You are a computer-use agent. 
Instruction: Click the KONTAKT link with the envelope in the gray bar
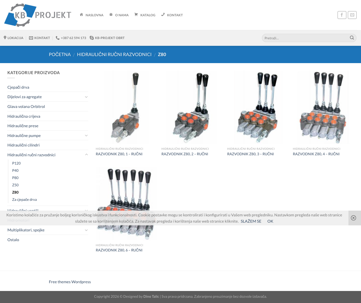click(40, 38)
